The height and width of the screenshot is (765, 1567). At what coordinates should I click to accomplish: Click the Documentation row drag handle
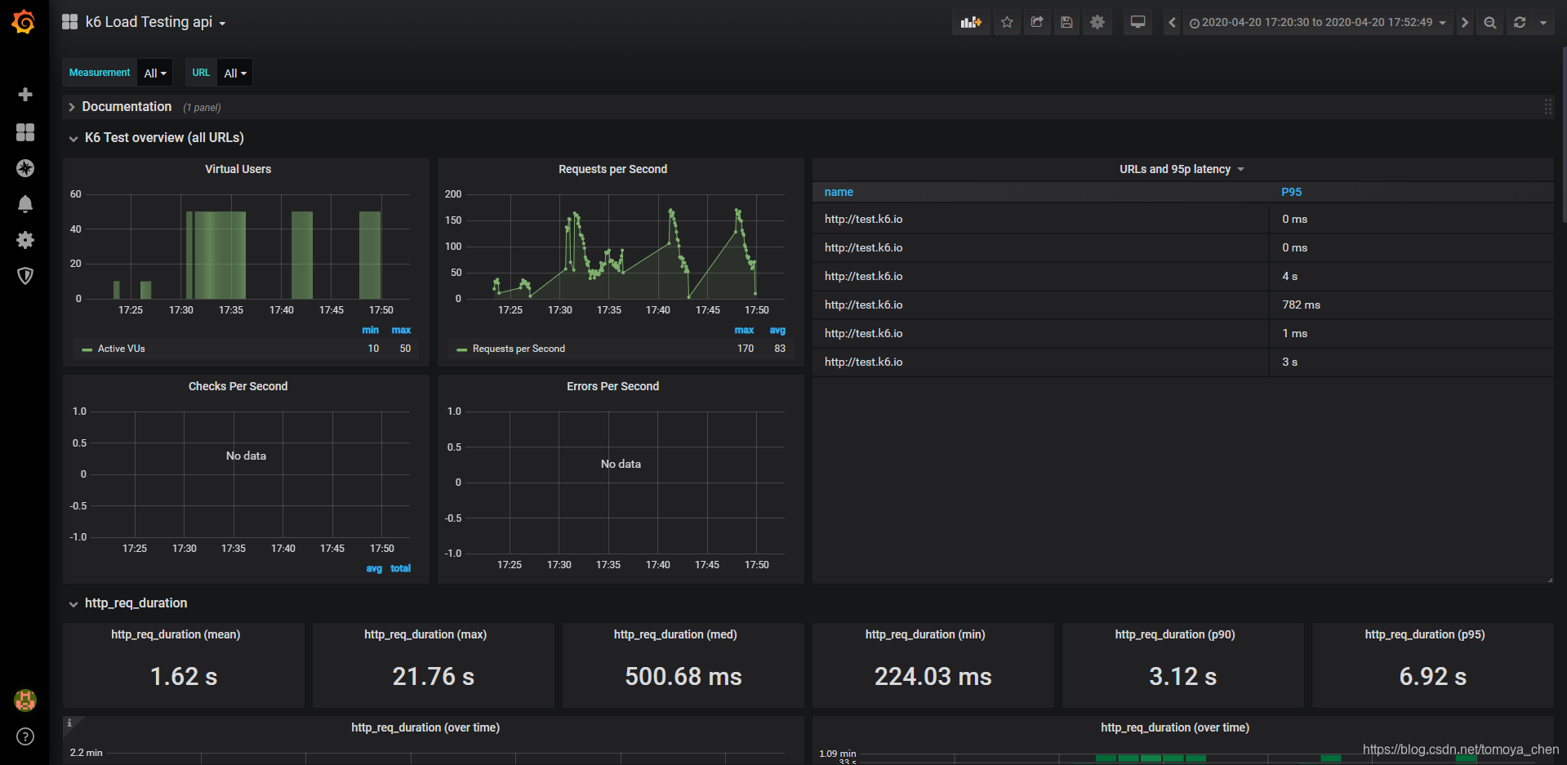coord(1547,107)
